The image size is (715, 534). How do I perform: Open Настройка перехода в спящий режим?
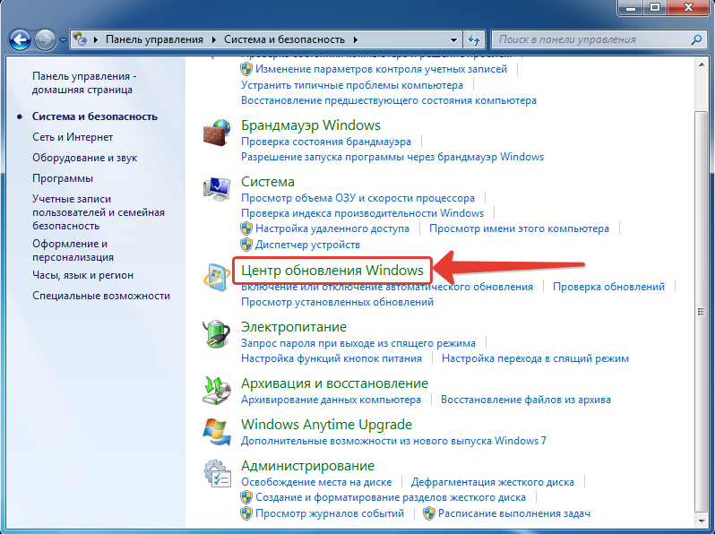(x=535, y=358)
